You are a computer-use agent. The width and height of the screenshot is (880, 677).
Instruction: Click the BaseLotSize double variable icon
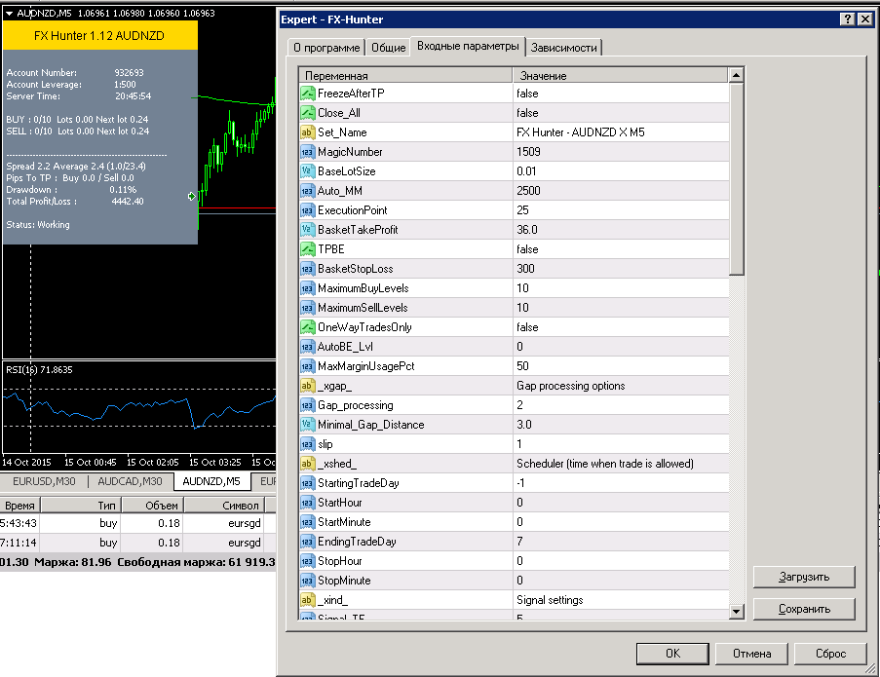308,171
